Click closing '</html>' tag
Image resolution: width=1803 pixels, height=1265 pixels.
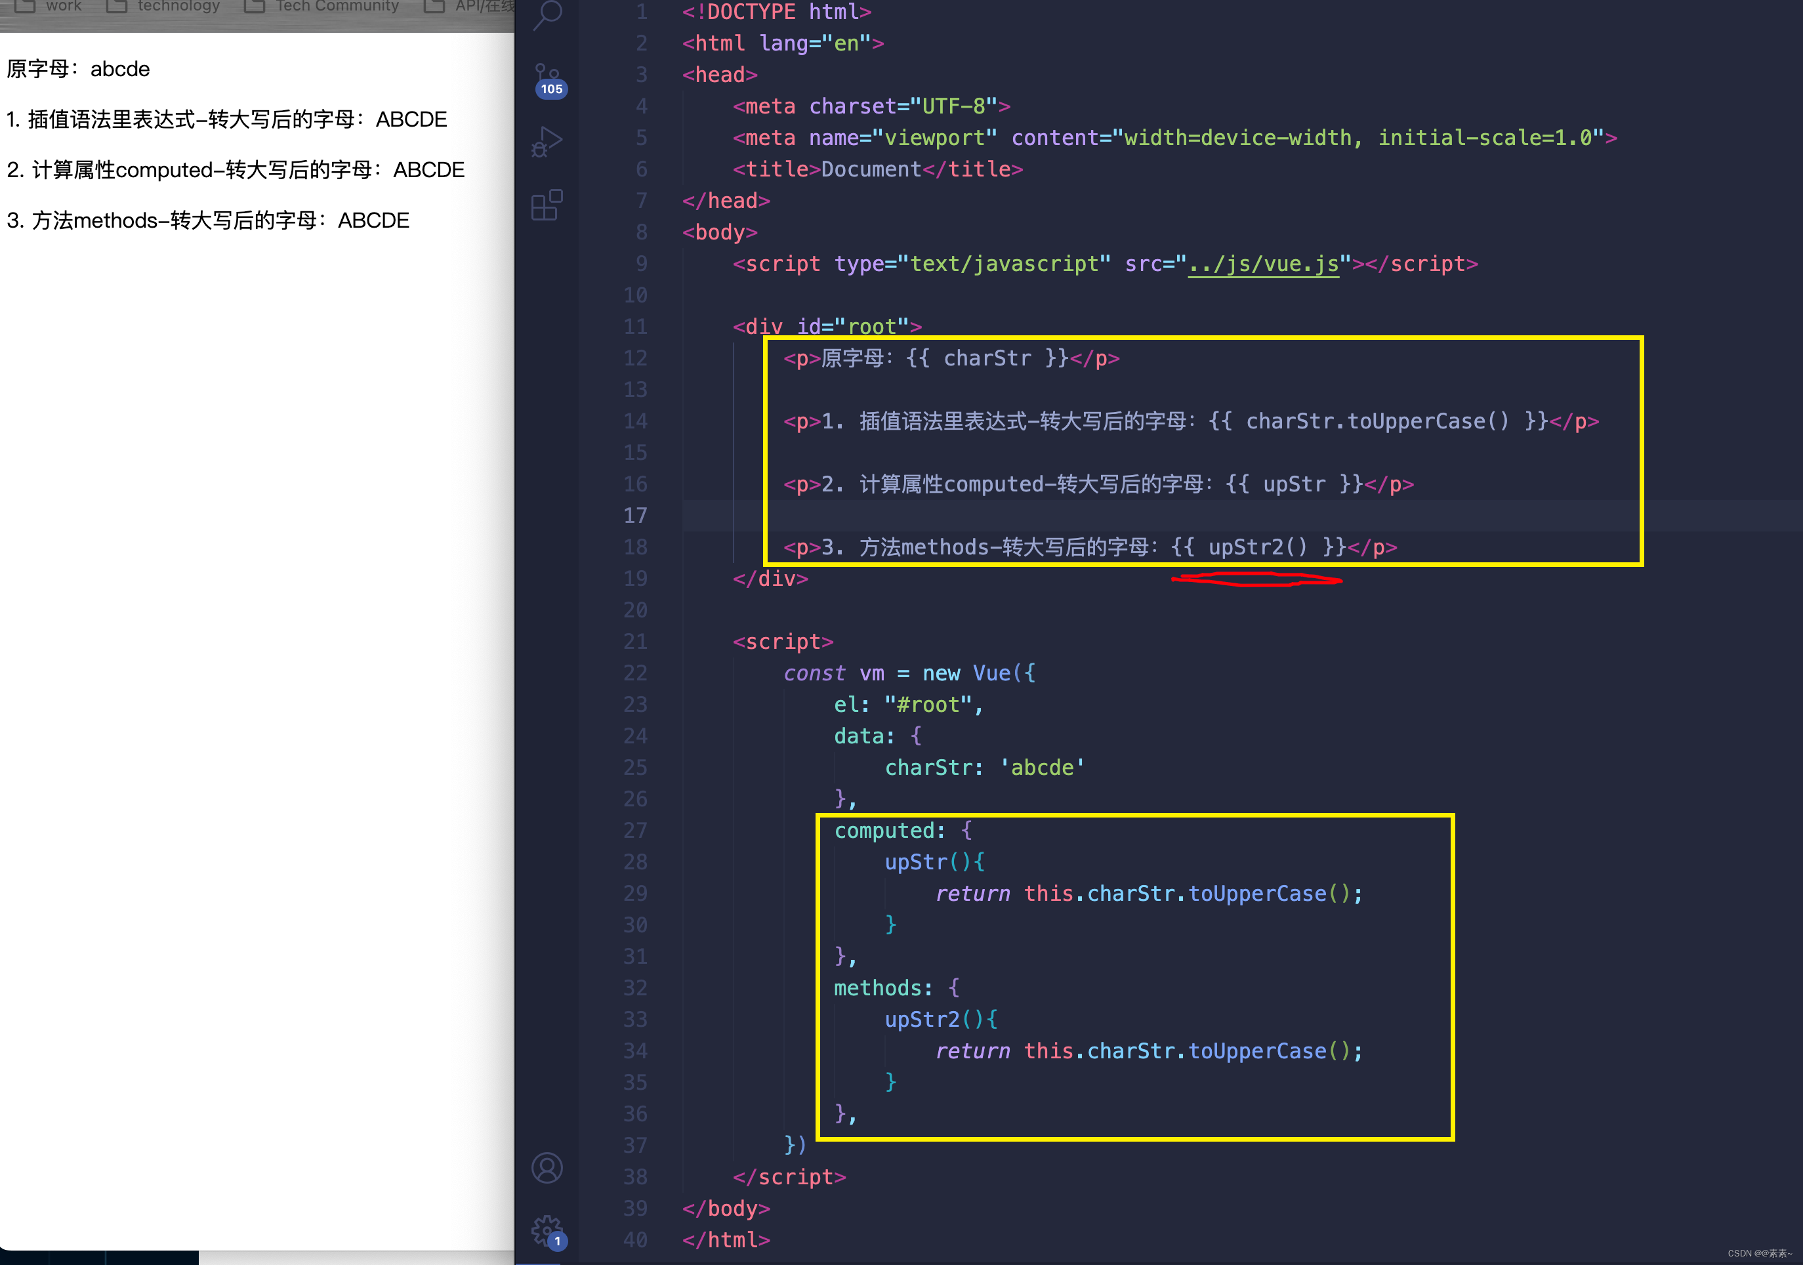click(x=726, y=1240)
